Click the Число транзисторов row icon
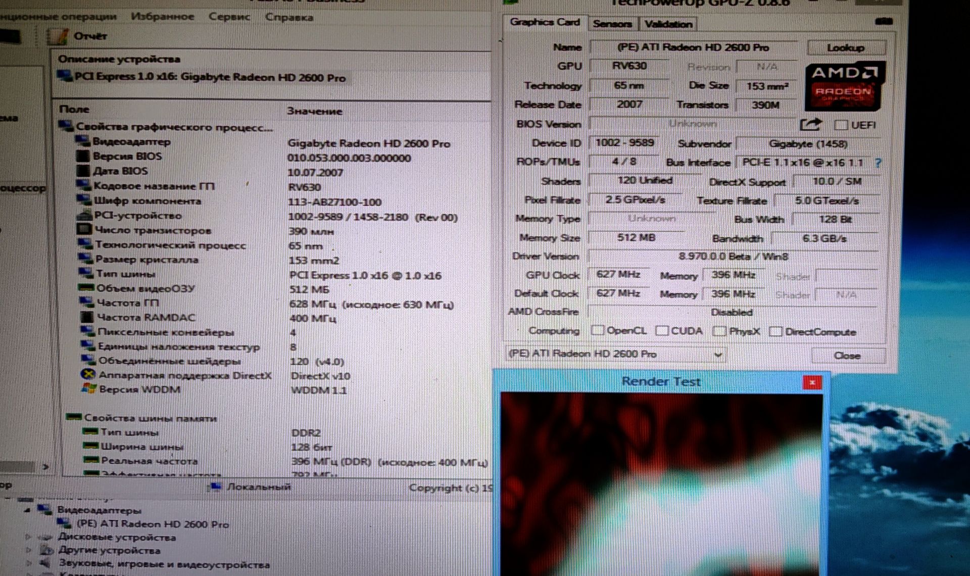Image resolution: width=970 pixels, height=576 pixels. coord(84,229)
